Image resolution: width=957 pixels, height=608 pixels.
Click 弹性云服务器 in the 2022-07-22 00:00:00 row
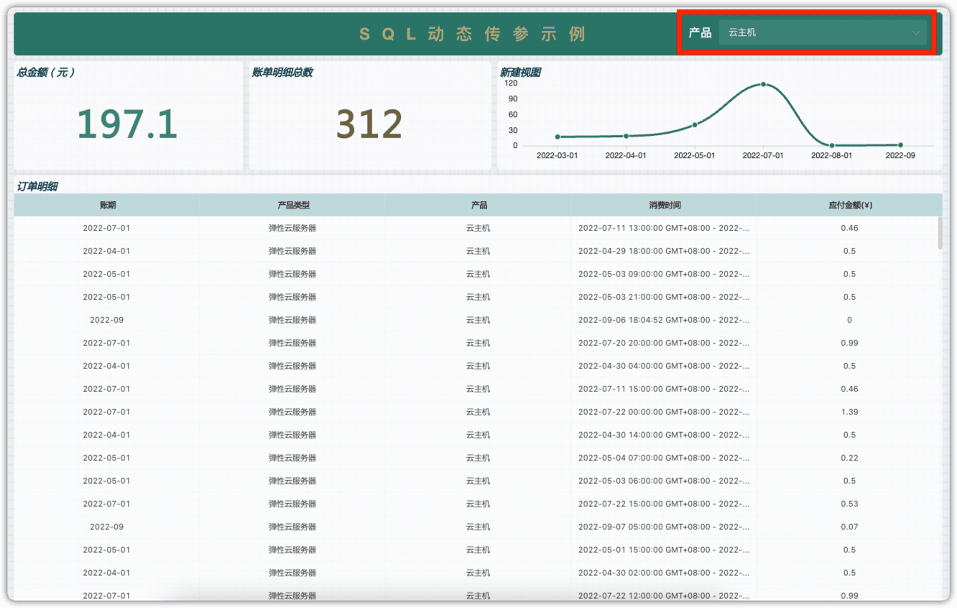[292, 412]
